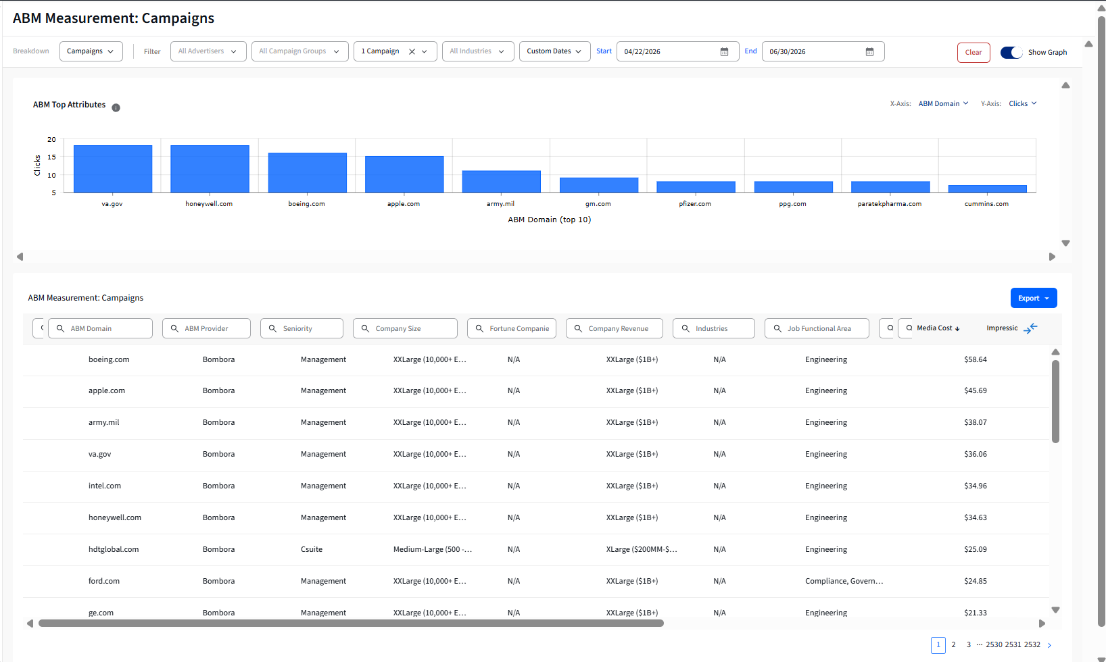Screen dimensions: 1106x662
Task: Jump to page 2531
Action: tap(1013, 645)
